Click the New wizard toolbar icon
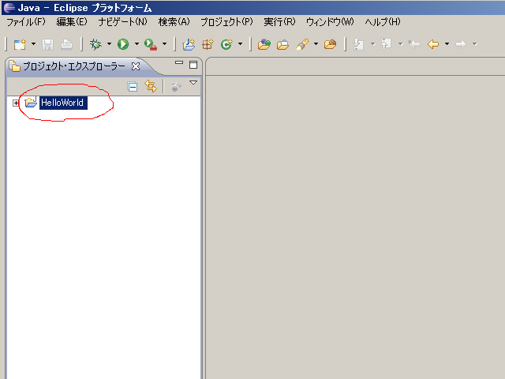Screen dimensions: 505x379 pos(20,44)
